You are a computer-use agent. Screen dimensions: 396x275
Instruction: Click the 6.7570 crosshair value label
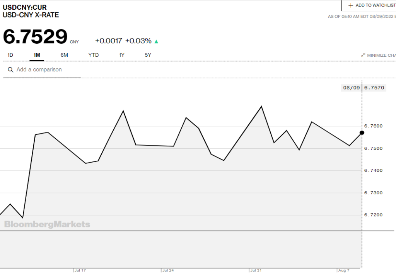pyautogui.click(x=374, y=88)
